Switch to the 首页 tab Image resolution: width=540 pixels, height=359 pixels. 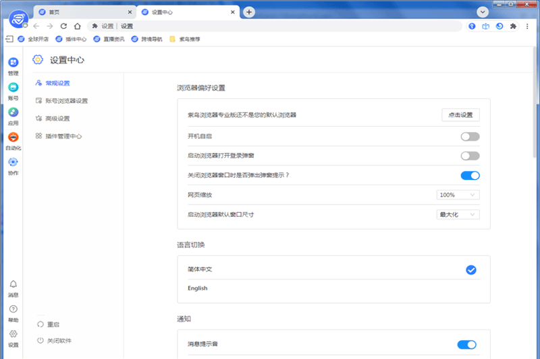(x=81, y=12)
